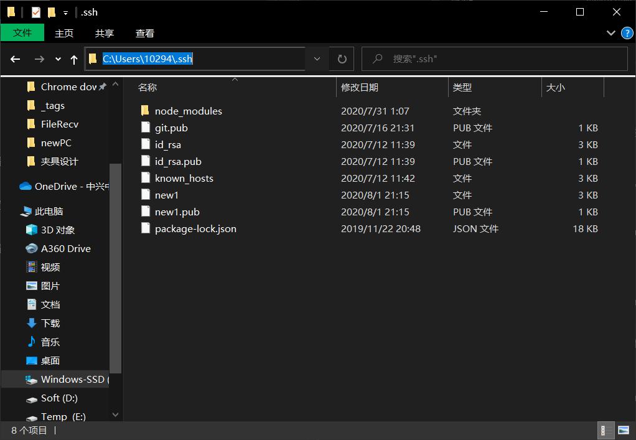
Task: Click the JSON 文件 type cell
Action: [x=475, y=229]
